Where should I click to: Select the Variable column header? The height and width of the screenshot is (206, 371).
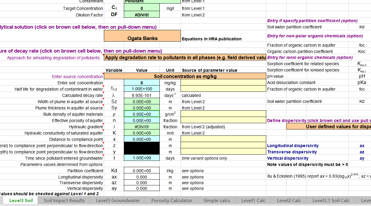point(114,70)
